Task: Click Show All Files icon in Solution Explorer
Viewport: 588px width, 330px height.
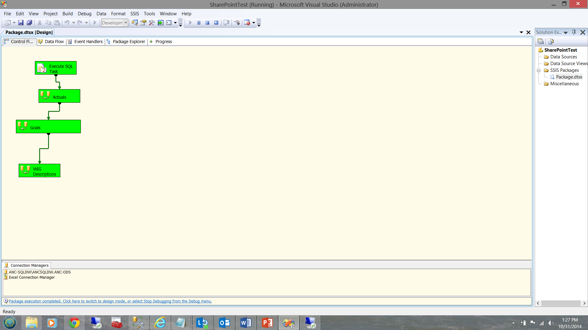Action: click(551, 41)
